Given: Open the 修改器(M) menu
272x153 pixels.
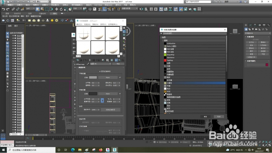Looking at the screenshot, I should tap(55, 5).
